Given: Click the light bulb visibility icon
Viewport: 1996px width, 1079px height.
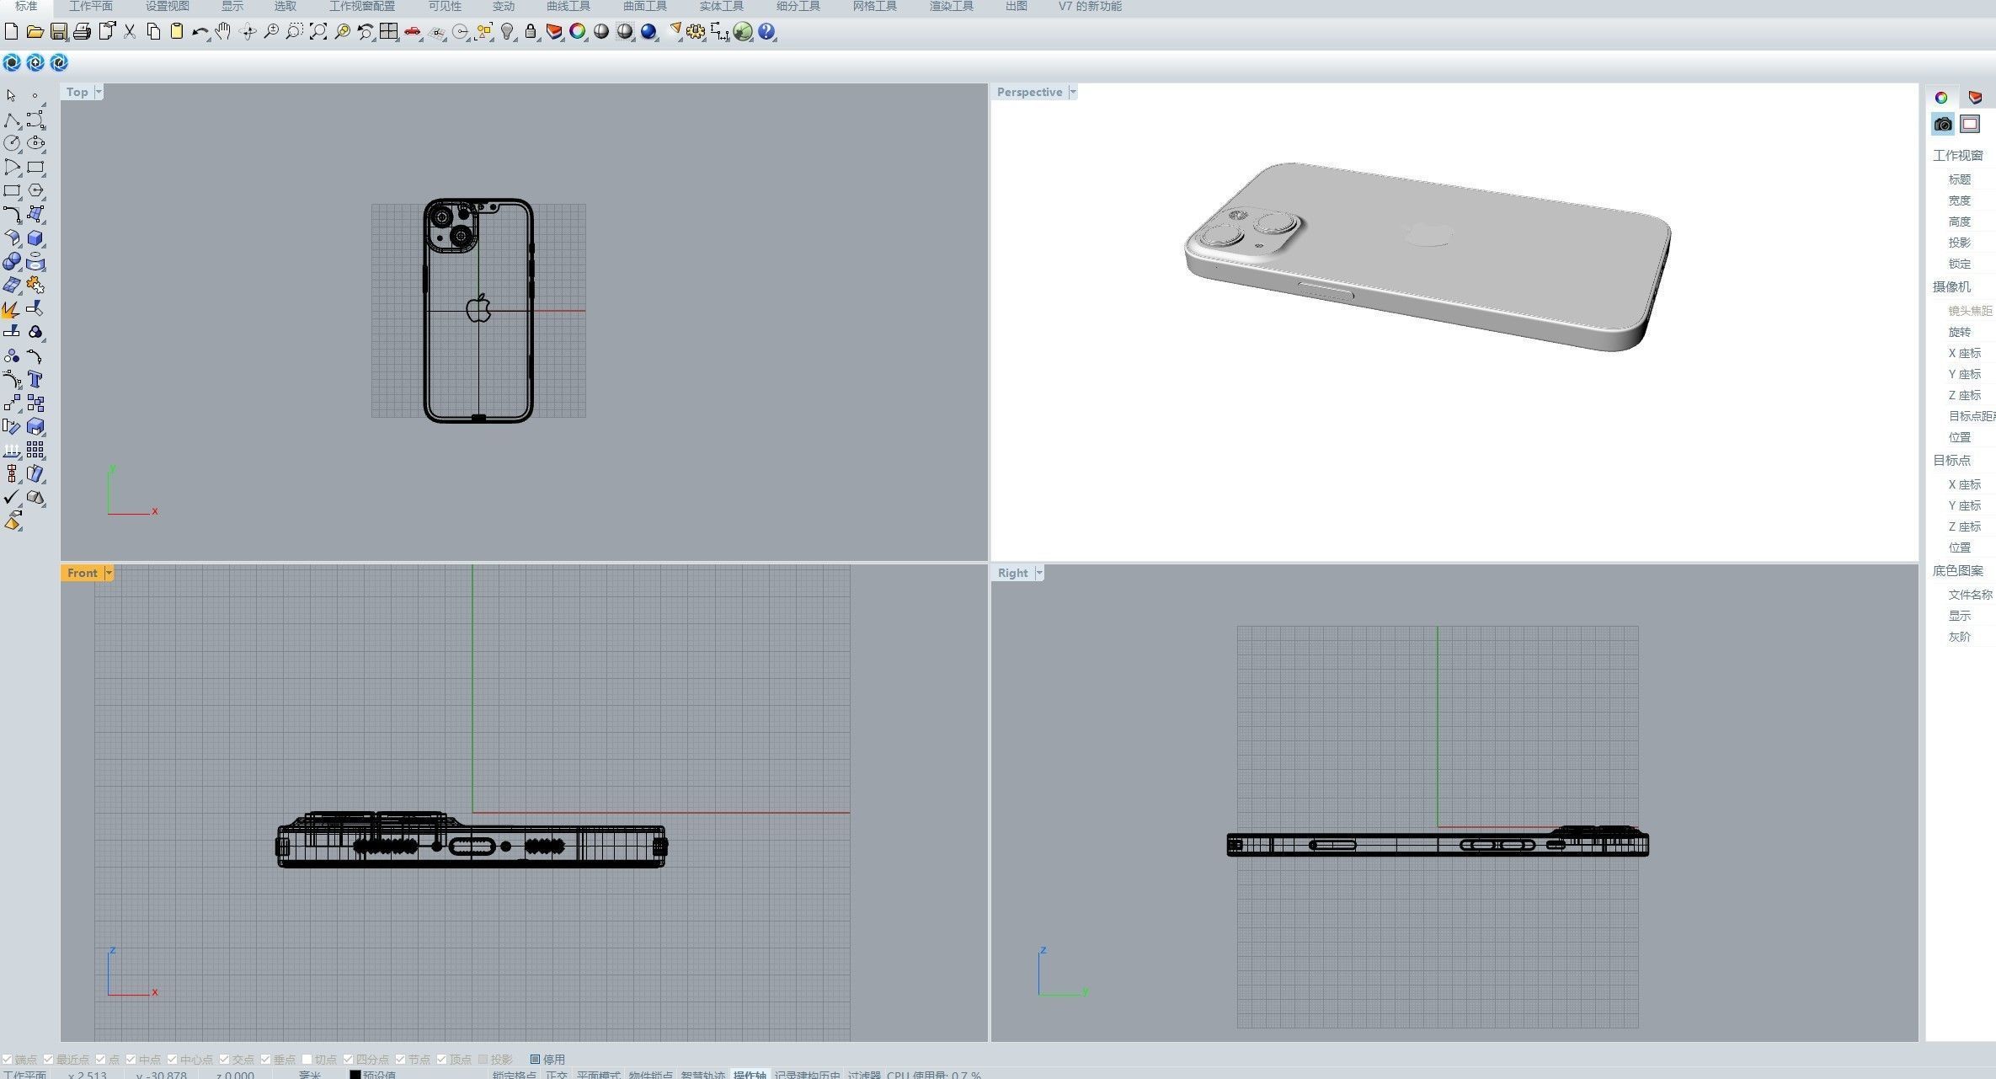Looking at the screenshot, I should [x=507, y=32].
